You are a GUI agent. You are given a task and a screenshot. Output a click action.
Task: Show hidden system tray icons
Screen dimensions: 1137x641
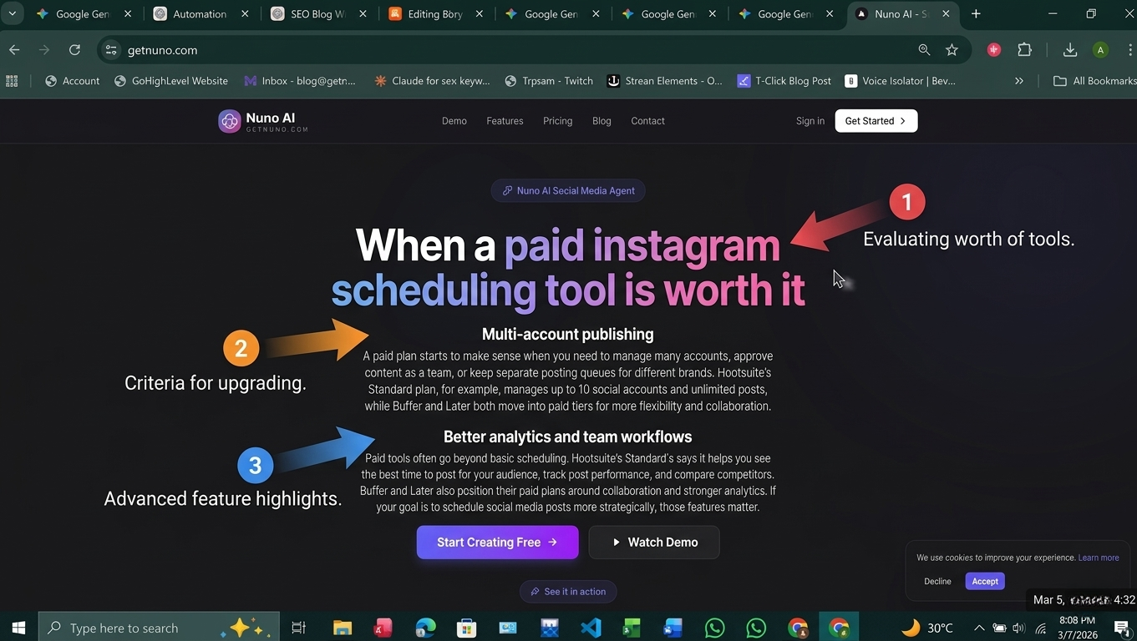[979, 628]
